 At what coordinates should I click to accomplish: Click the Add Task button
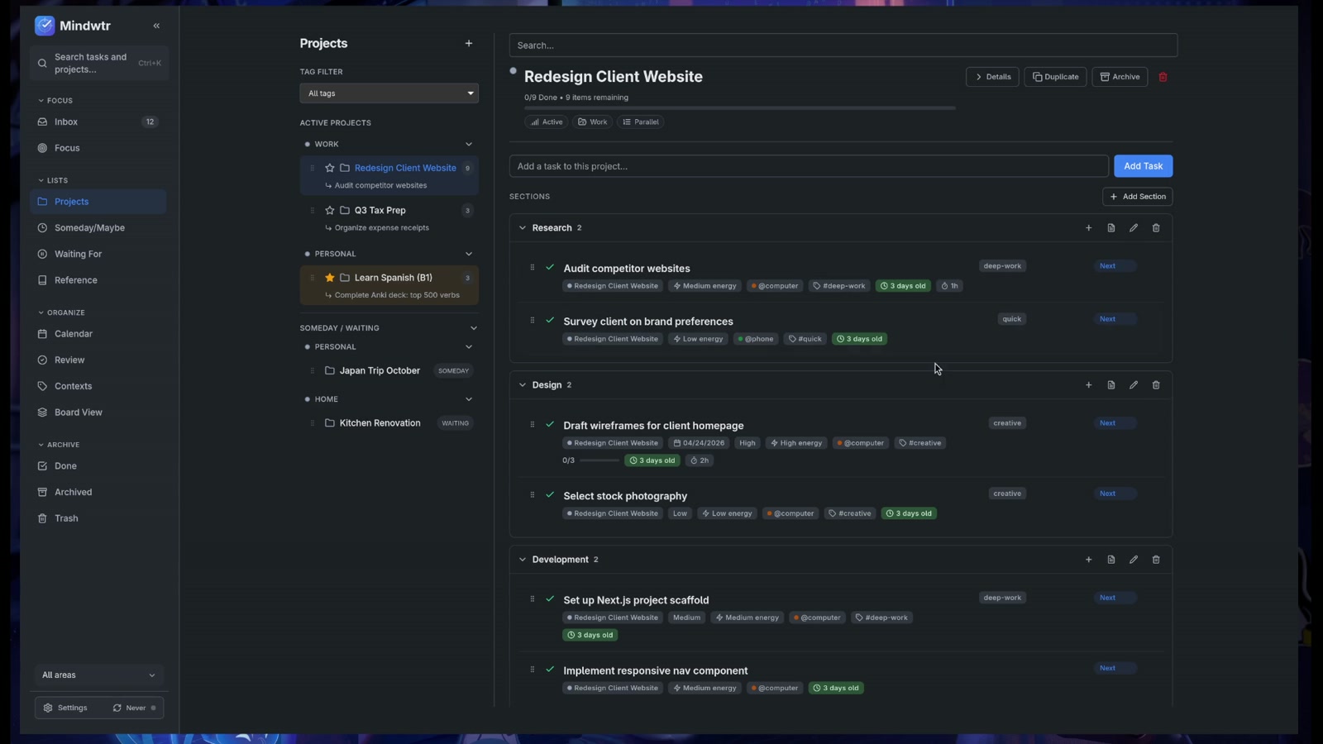pos(1143,166)
